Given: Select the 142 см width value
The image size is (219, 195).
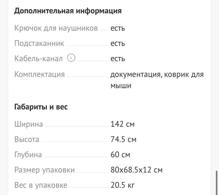Looking at the screenshot, I should (x=122, y=124).
